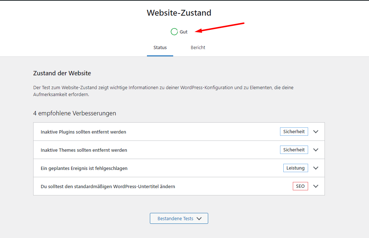Click the Sicherheit badge on the themes row
The height and width of the screenshot is (238, 369).
294,150
